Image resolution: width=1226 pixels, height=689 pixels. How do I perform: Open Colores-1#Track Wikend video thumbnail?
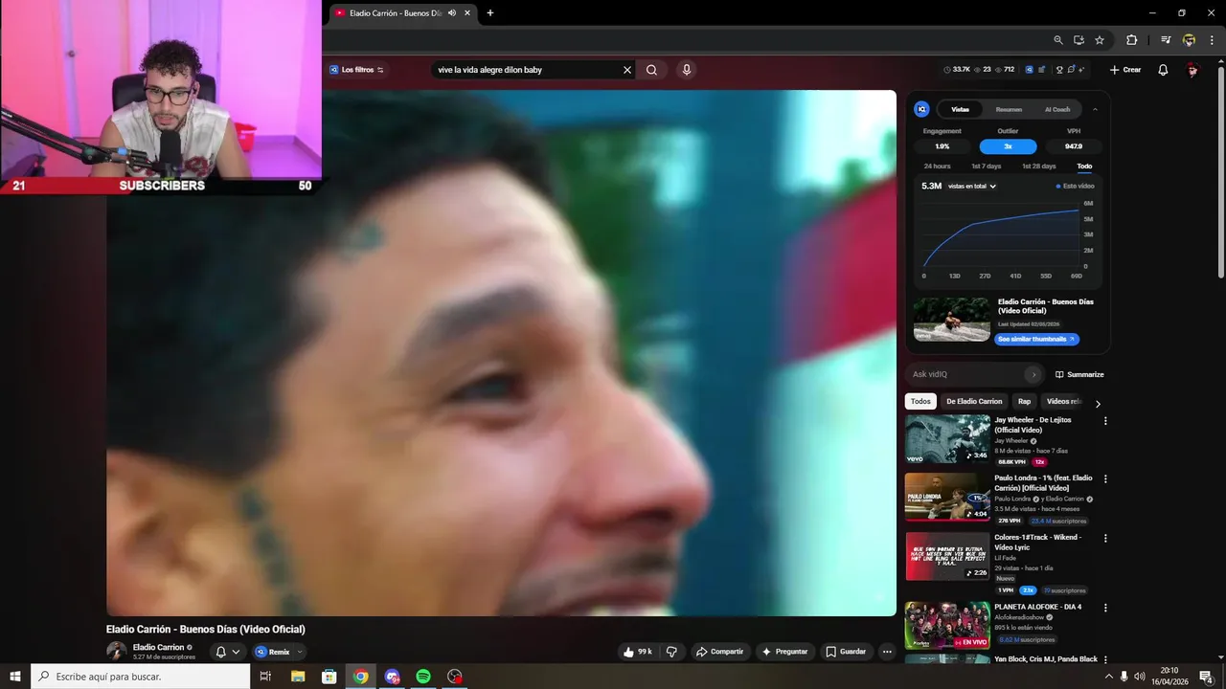click(x=947, y=556)
